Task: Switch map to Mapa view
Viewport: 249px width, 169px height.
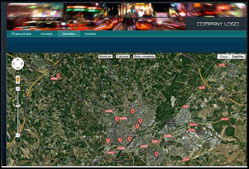Action: (223, 57)
